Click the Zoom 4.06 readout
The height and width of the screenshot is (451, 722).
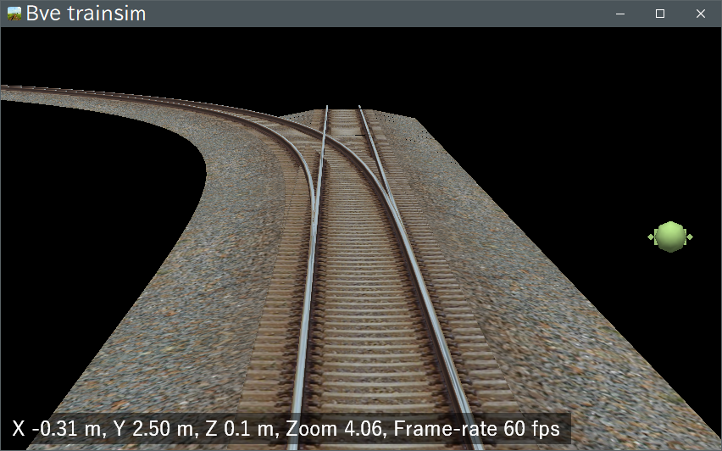pyautogui.click(x=335, y=429)
